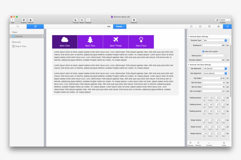Select Item Three airplane tab in preview

click(x=116, y=42)
